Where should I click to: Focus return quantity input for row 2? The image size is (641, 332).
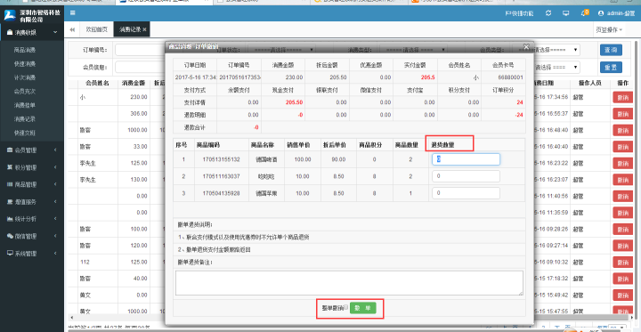[x=466, y=176]
